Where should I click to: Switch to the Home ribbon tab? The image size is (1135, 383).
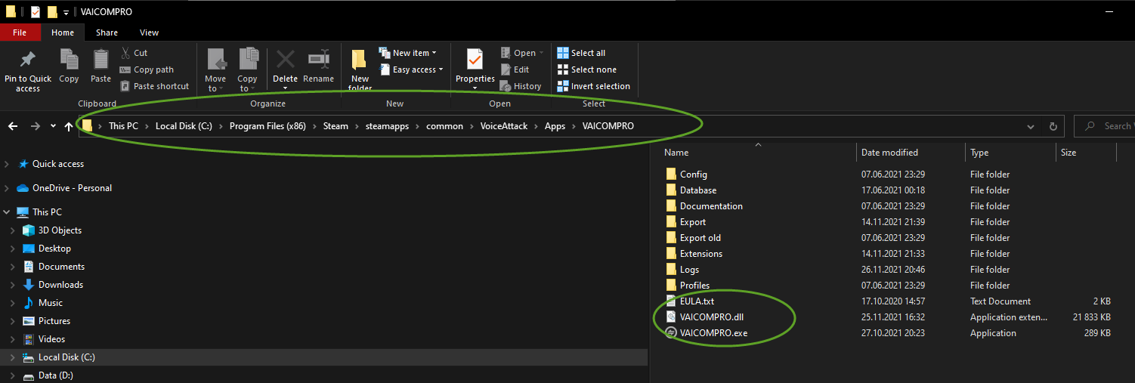click(63, 32)
